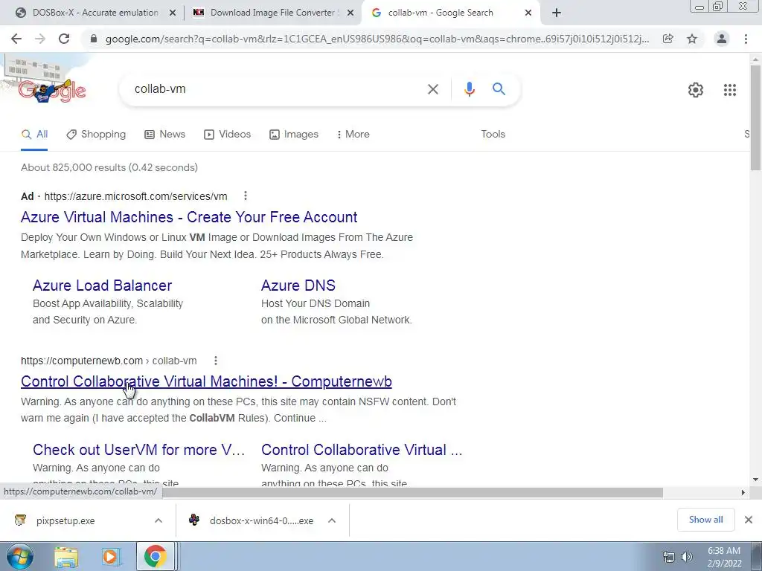Click vertical scrollbar down arrow
This screenshot has width=762, height=571.
point(755,480)
